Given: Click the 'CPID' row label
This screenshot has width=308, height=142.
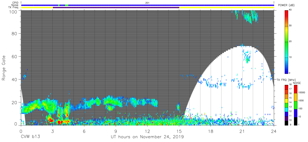Looking at the screenshot, I should coord(16,3).
